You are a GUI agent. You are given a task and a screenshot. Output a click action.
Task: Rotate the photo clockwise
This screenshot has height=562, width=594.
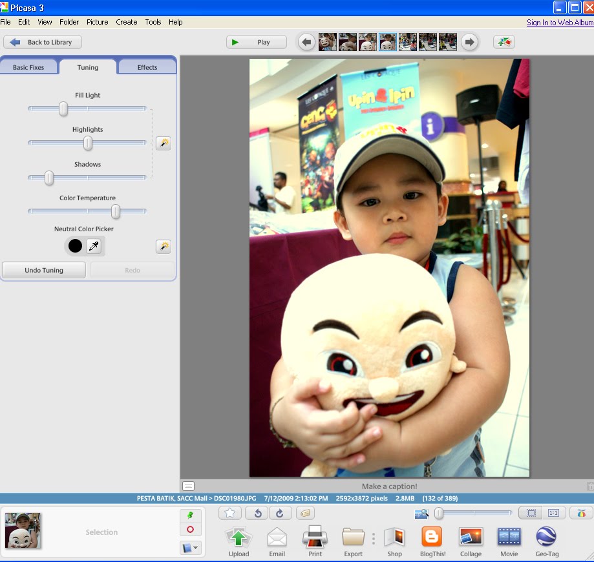(279, 513)
